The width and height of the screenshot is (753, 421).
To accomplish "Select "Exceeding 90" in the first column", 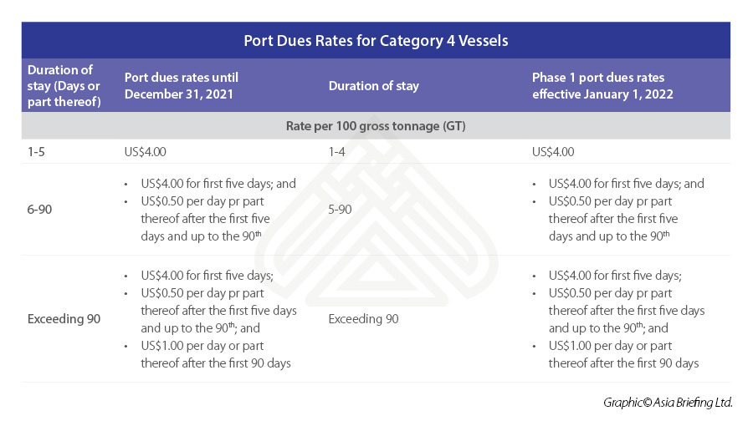I will point(64,318).
